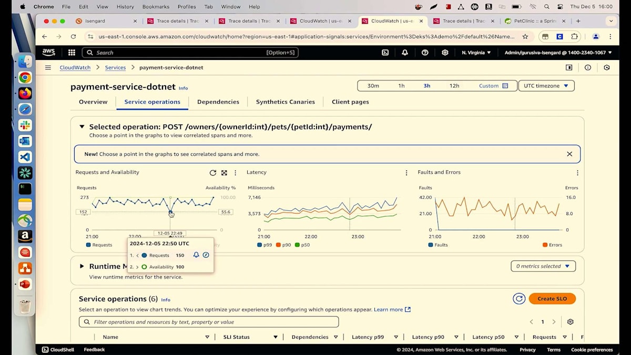The height and width of the screenshot is (355, 631).
Task: Expand Availability row in the tooltip
Action: click(x=138, y=267)
